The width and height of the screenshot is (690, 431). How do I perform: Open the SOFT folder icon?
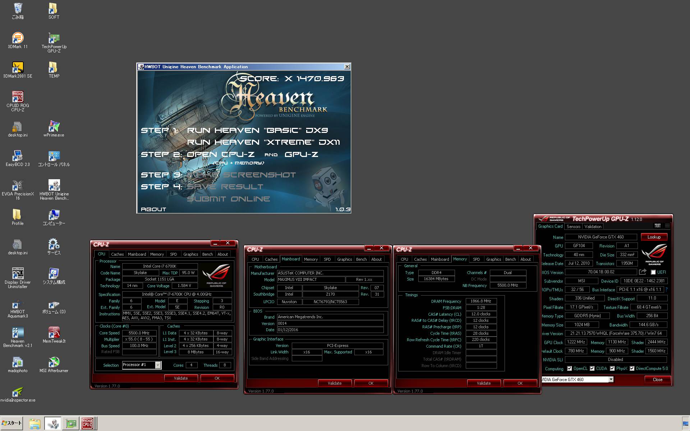click(x=54, y=11)
